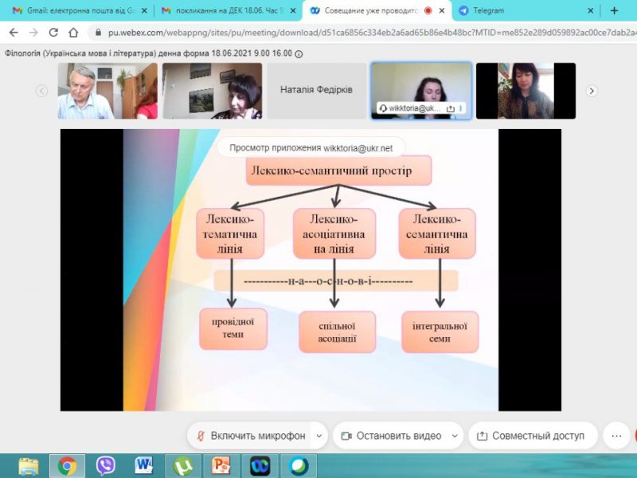This screenshot has height=478, width=637.
Task: Expand microphone options dropdown arrow
Action: pos(318,436)
